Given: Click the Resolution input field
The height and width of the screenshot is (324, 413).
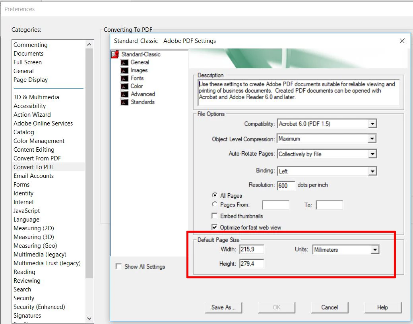Looking at the screenshot, I should (x=286, y=185).
